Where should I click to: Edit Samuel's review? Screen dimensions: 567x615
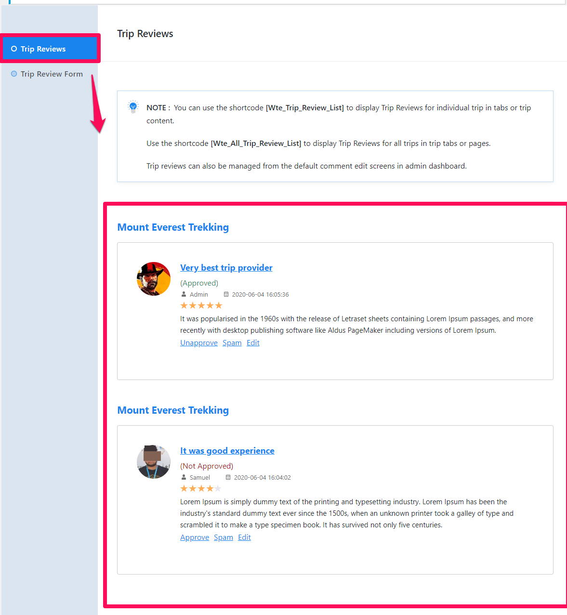coord(244,537)
